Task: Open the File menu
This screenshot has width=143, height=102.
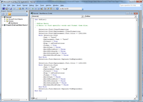Action: point(4,5)
